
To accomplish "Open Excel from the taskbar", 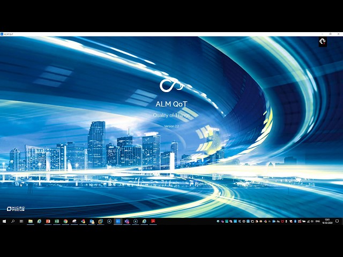I will tap(57, 221).
